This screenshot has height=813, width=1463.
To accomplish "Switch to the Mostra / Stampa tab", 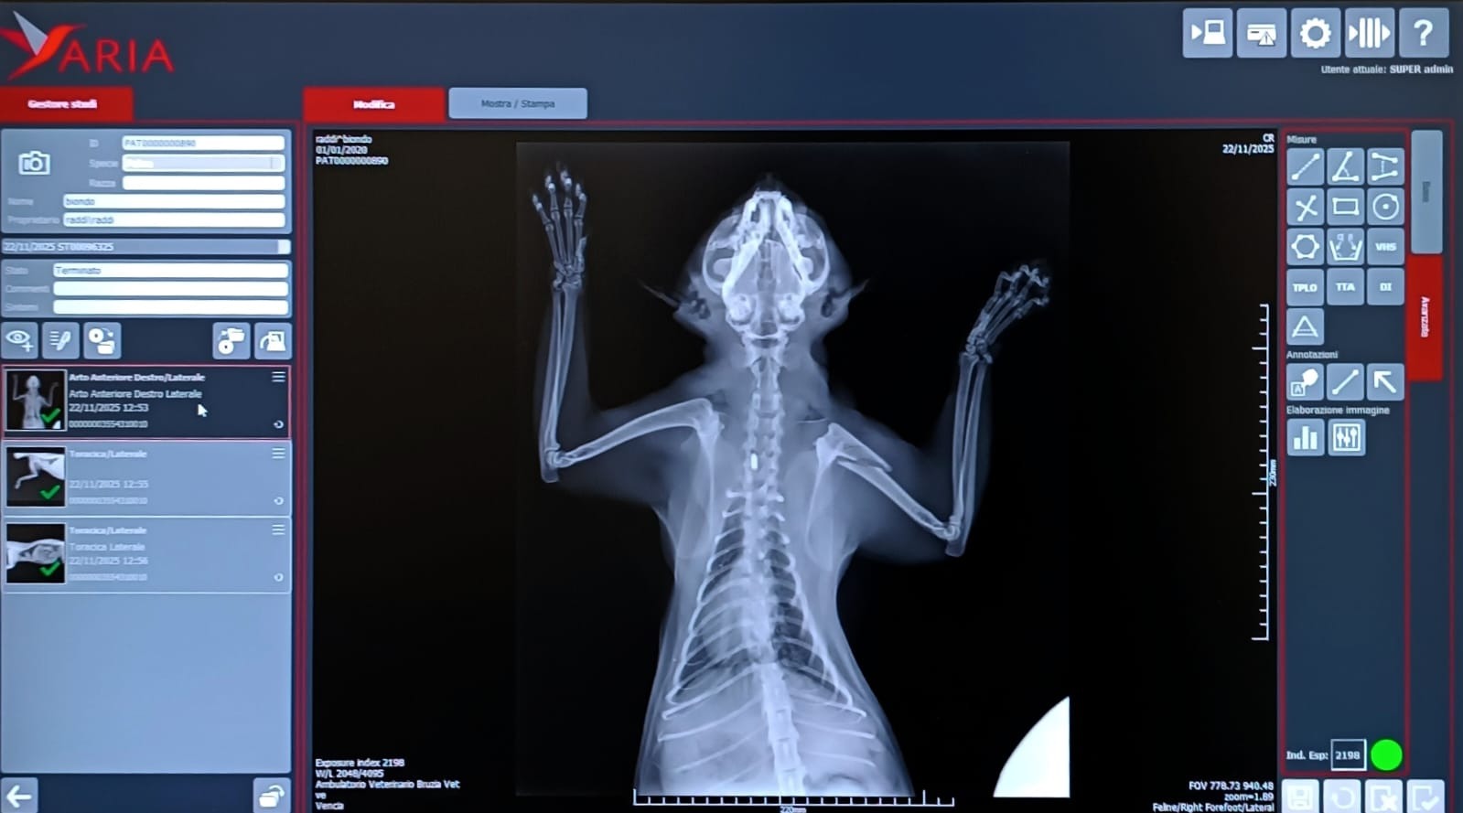I will [518, 103].
